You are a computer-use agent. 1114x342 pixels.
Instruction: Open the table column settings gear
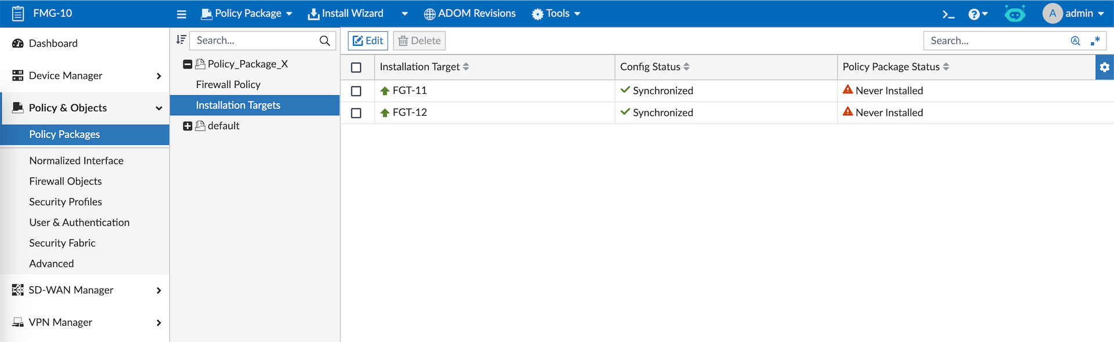(1105, 67)
